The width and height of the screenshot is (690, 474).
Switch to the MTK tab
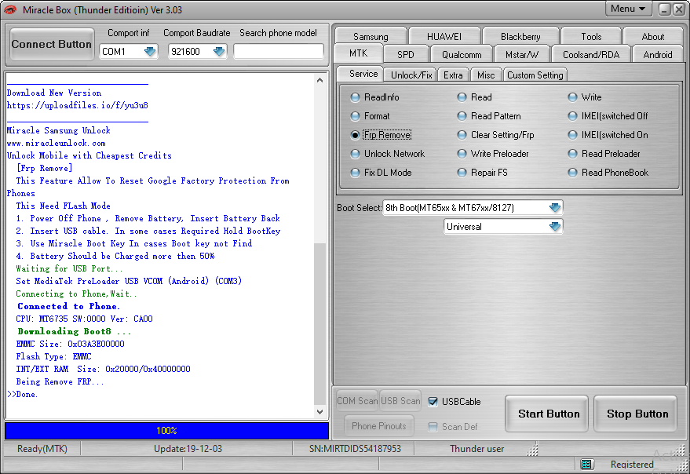point(358,53)
